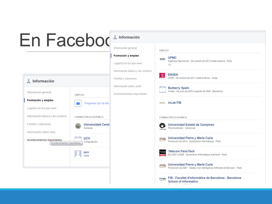The image size is (272, 204).
Task: Open the UCV Computación link
Action: click(87, 139)
